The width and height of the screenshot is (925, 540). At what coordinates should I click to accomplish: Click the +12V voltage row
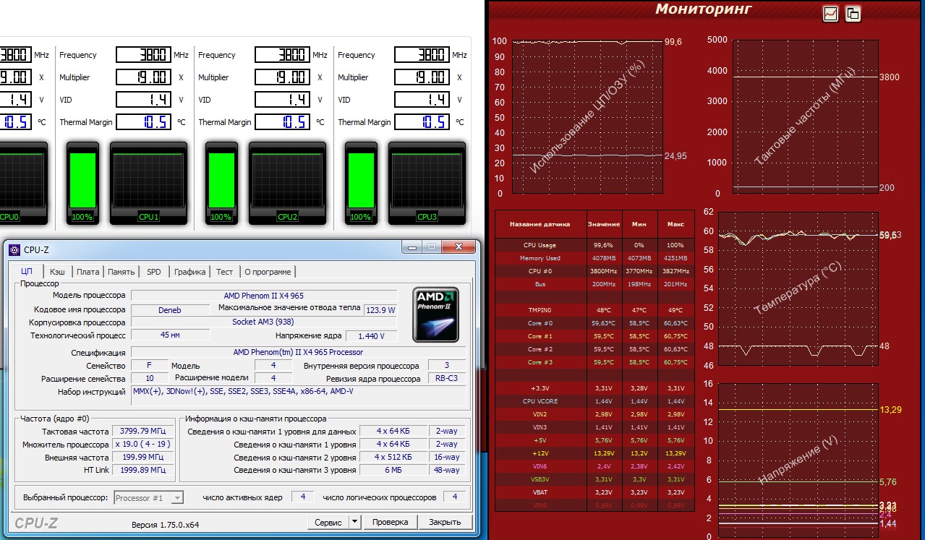[594, 453]
